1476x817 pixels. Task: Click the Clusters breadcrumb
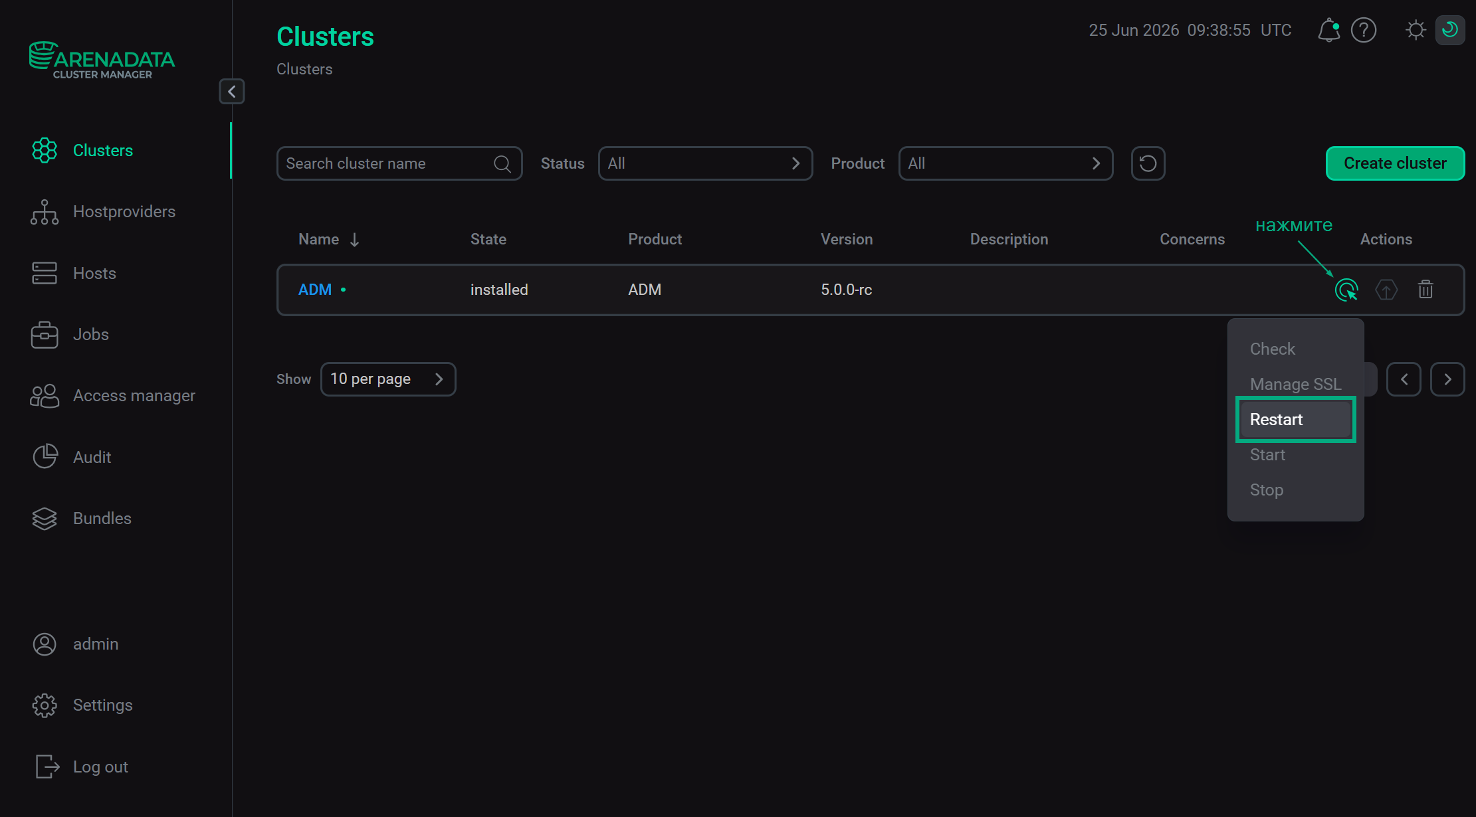tap(304, 69)
